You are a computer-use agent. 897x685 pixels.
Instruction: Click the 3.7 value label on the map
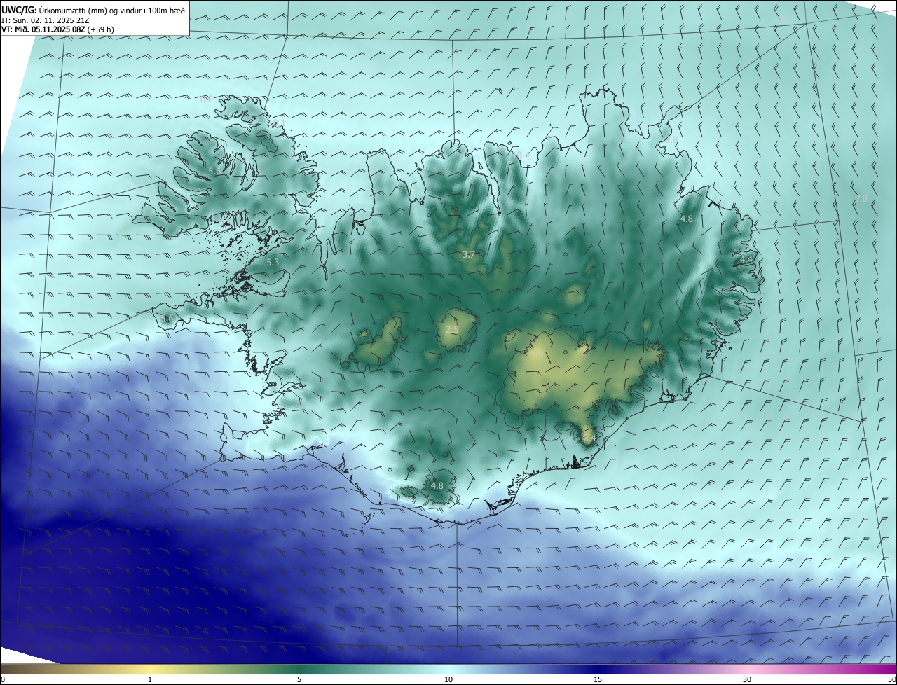pos(469,254)
